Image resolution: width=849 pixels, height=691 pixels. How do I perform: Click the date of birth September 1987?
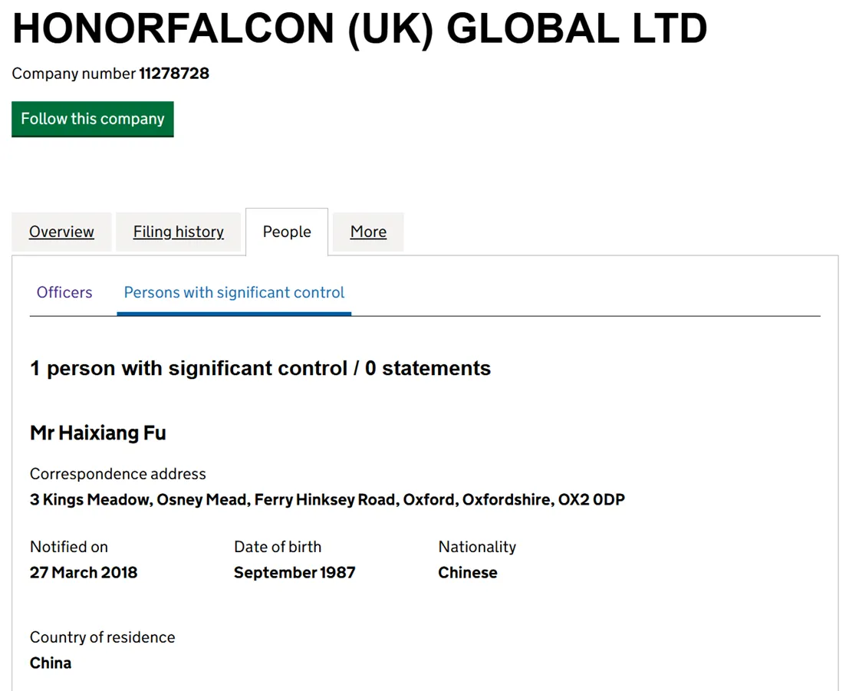[295, 572]
